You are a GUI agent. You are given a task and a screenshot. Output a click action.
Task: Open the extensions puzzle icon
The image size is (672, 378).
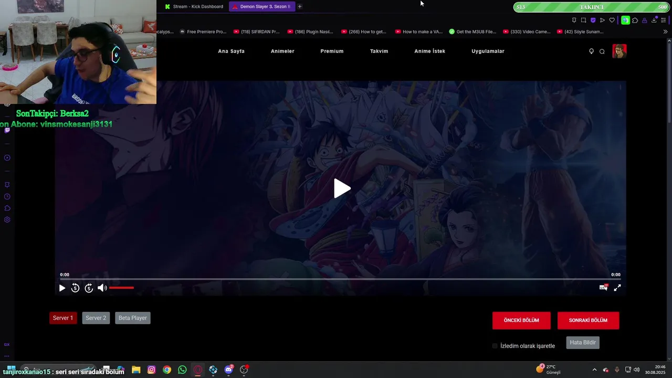[x=635, y=20]
